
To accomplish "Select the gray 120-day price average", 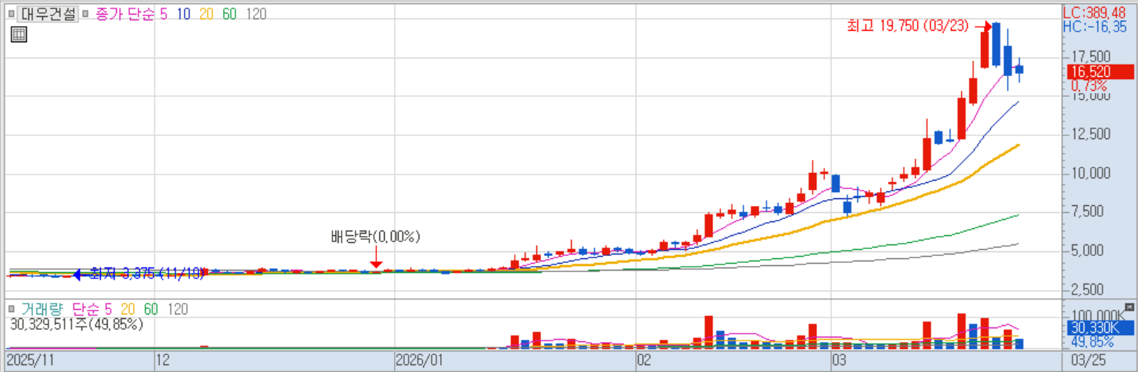I will (x=256, y=14).
